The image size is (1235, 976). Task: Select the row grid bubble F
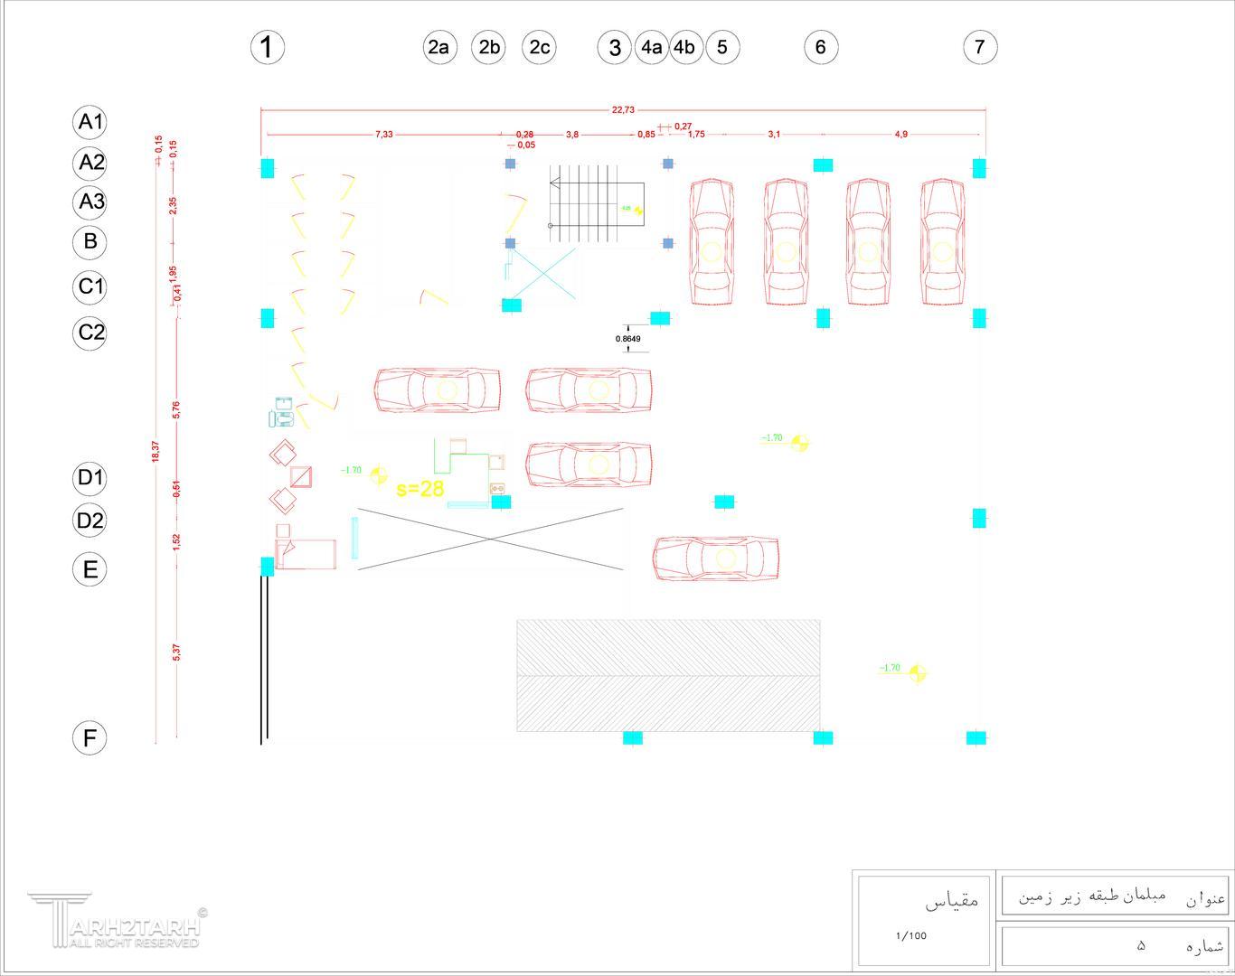pyautogui.click(x=90, y=738)
